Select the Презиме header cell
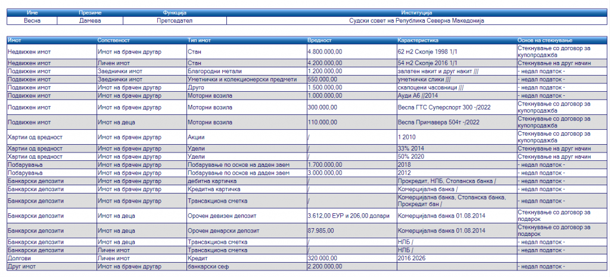 (x=90, y=13)
